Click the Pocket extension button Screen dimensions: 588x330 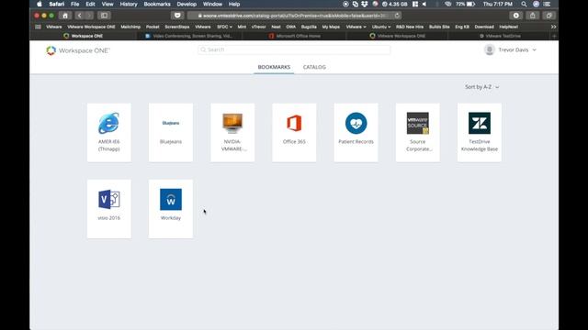[x=177, y=16]
